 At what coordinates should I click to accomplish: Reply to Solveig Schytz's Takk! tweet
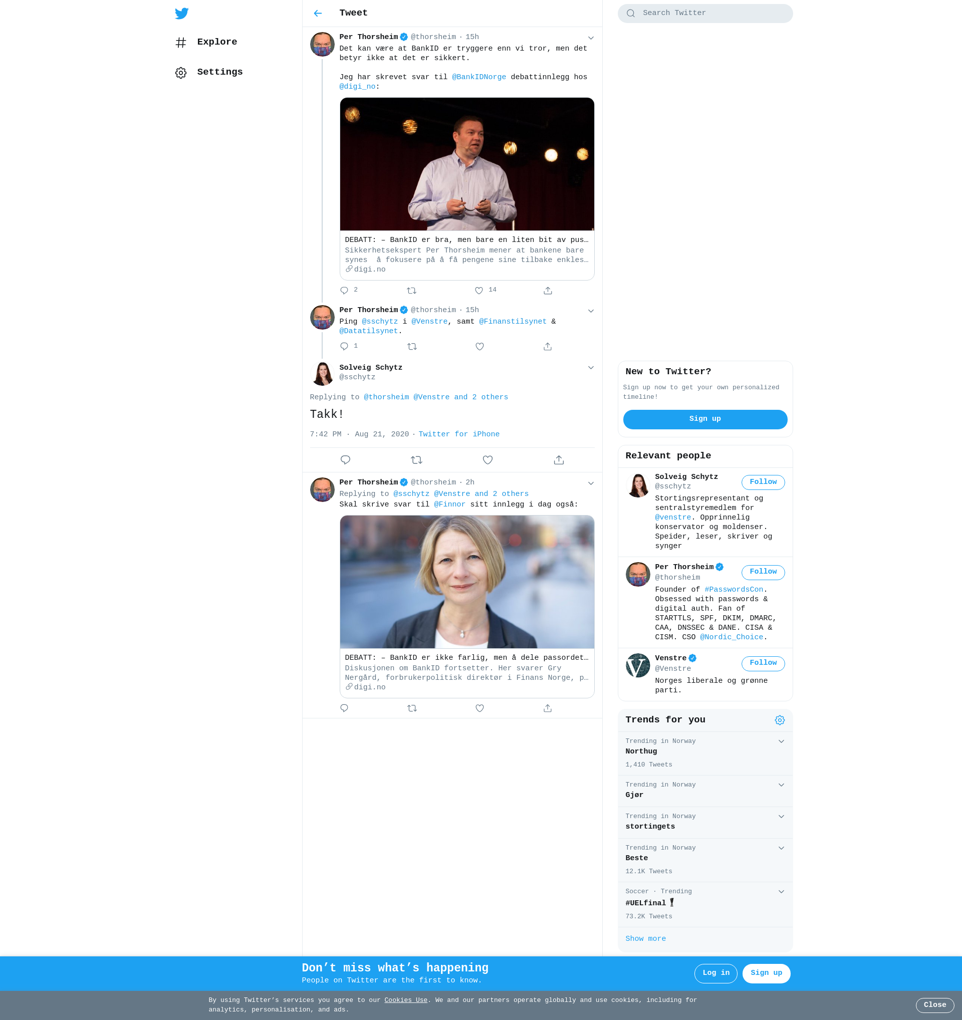pos(345,460)
